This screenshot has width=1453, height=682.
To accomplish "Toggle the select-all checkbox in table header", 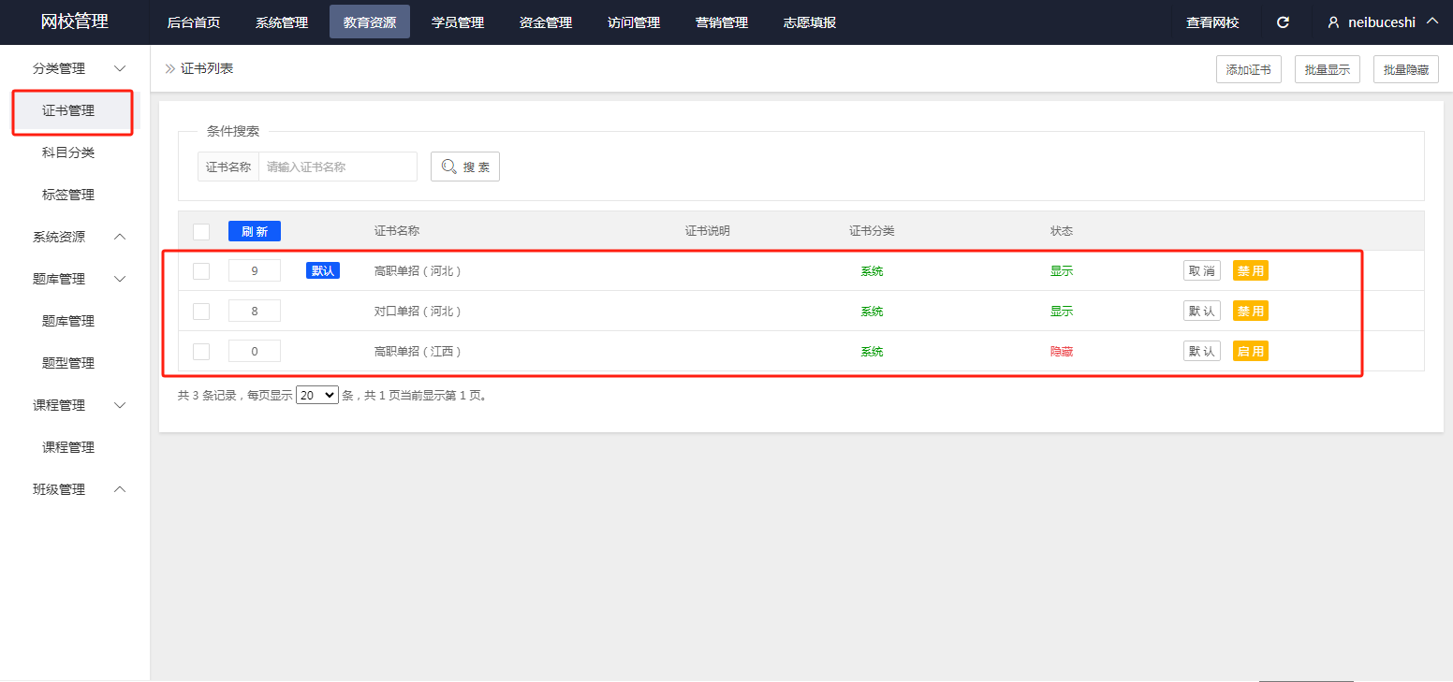I will 201,231.
